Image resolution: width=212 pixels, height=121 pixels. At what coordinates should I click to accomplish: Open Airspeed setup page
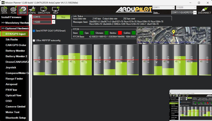pos(11,84)
